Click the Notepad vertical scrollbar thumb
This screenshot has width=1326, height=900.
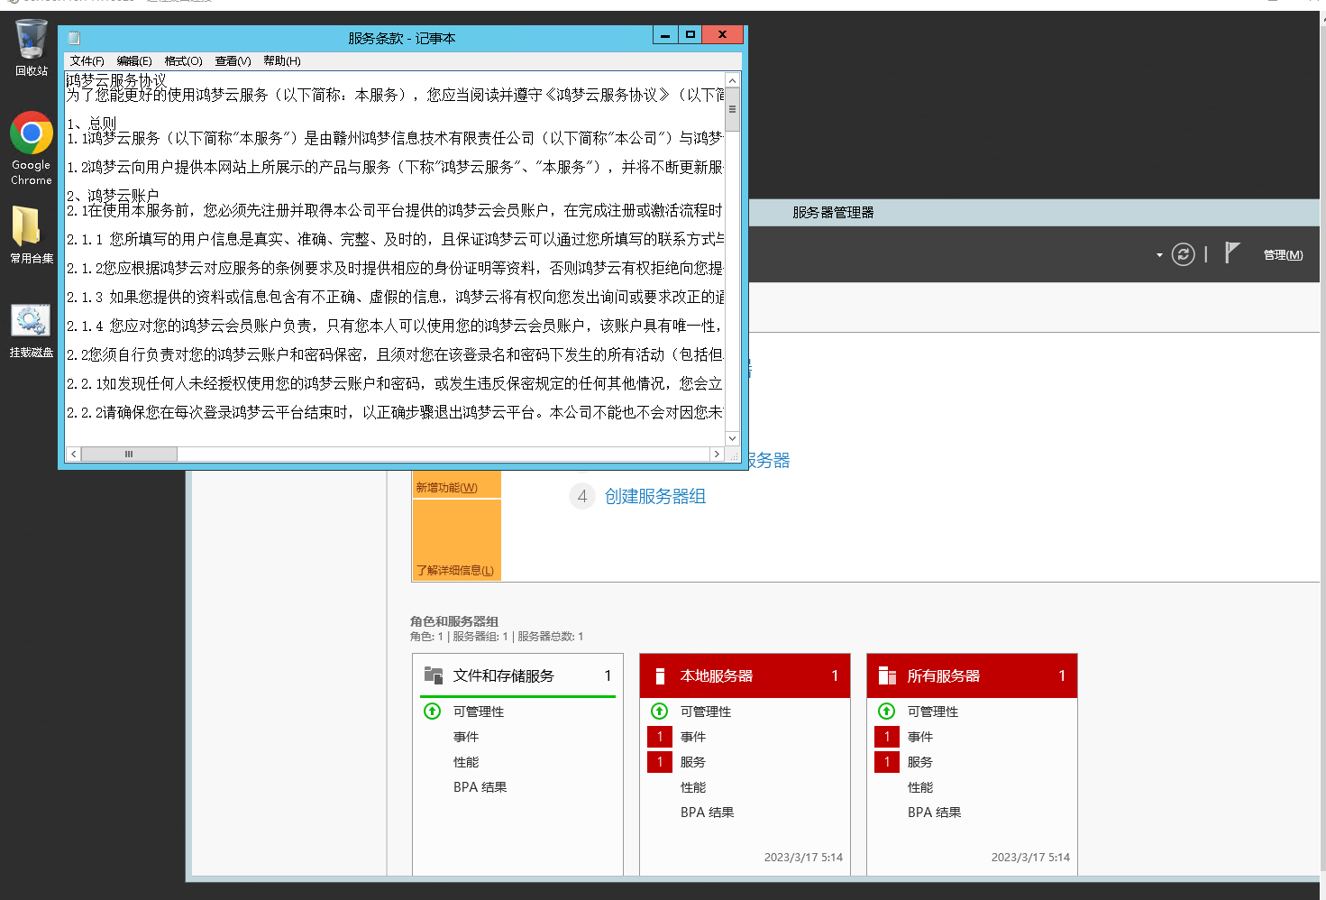tap(732, 110)
